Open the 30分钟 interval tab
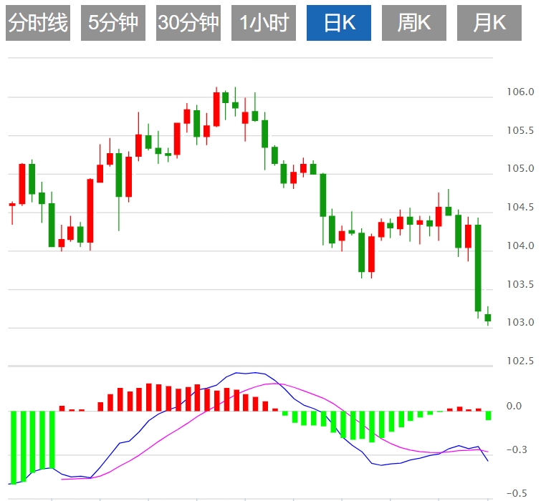 188,23
